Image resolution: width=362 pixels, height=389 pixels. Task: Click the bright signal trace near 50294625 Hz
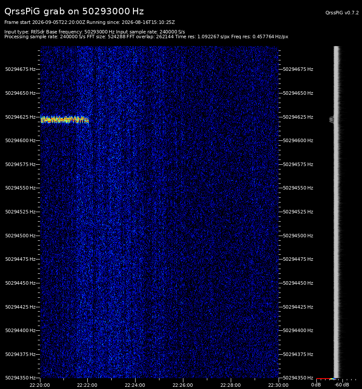tap(64, 120)
